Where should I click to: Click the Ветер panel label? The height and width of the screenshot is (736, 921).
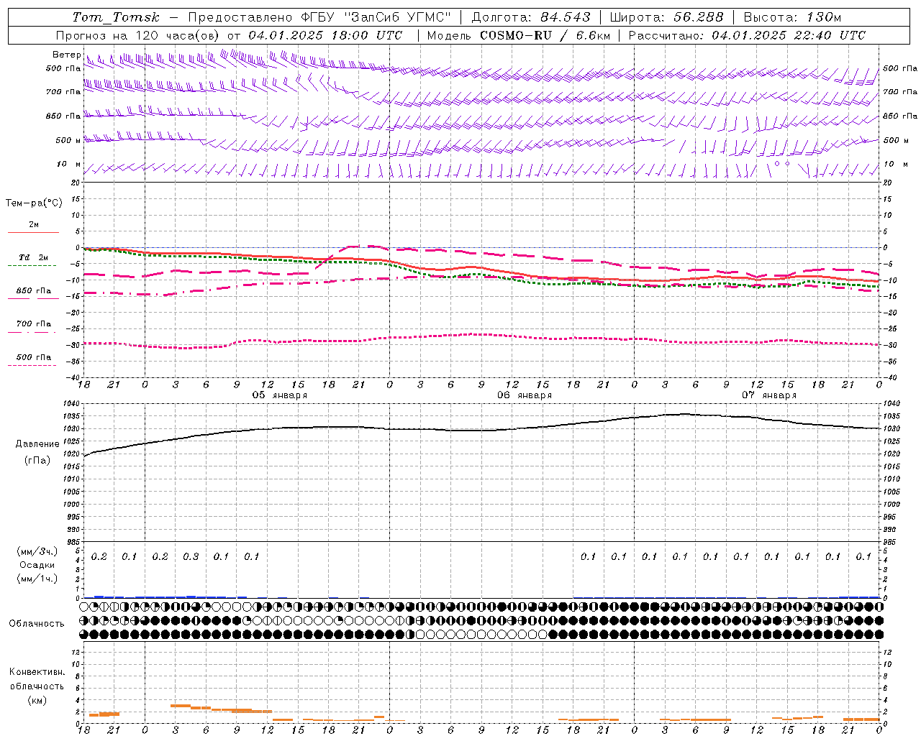point(67,55)
